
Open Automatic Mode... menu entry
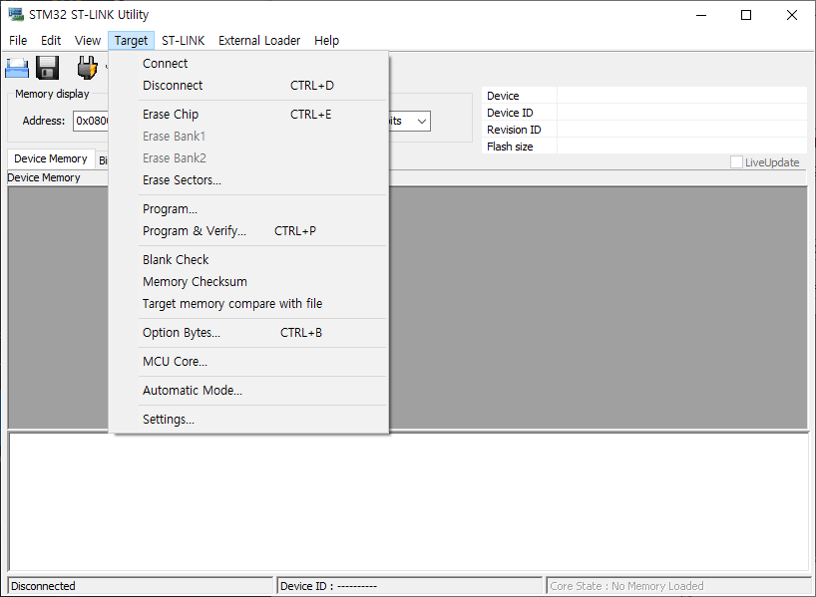[x=248, y=390]
